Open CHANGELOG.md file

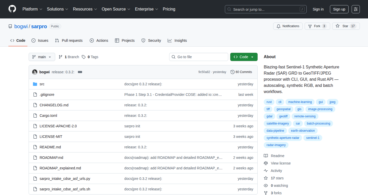pos(54,105)
